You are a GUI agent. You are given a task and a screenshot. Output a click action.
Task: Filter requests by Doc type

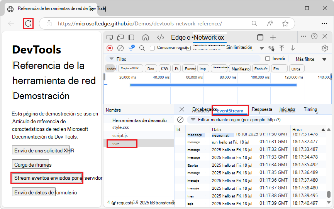[x=151, y=69]
